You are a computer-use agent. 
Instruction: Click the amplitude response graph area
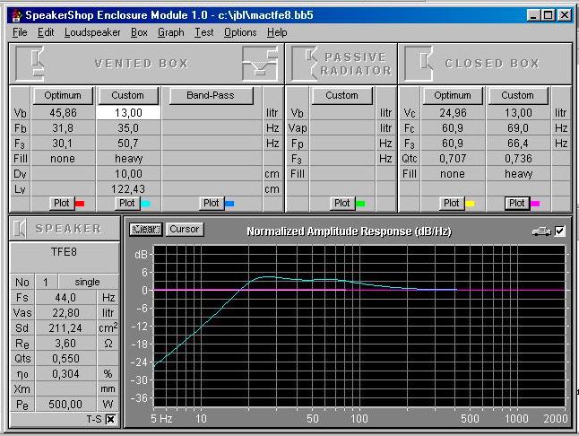(359, 327)
